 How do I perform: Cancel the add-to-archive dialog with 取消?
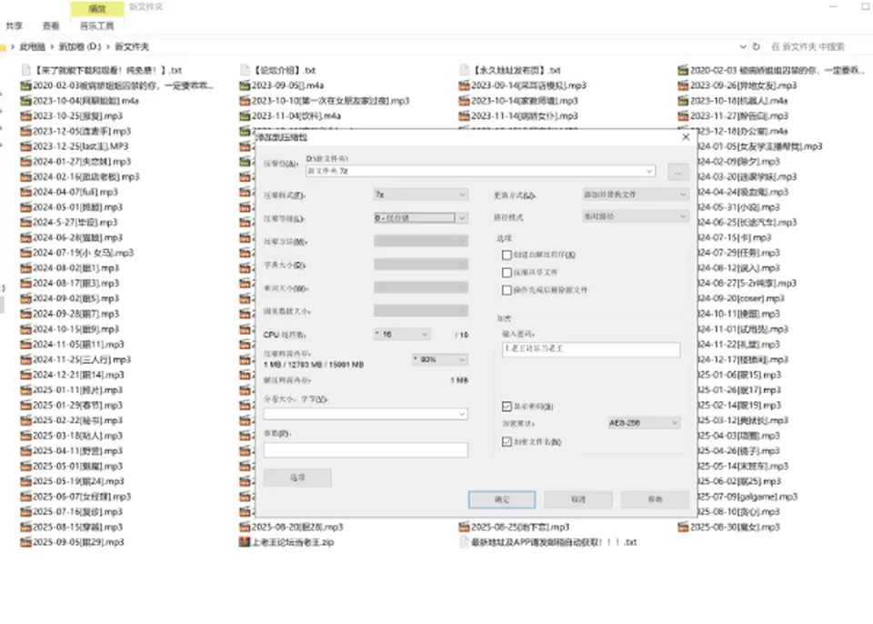[x=578, y=499]
